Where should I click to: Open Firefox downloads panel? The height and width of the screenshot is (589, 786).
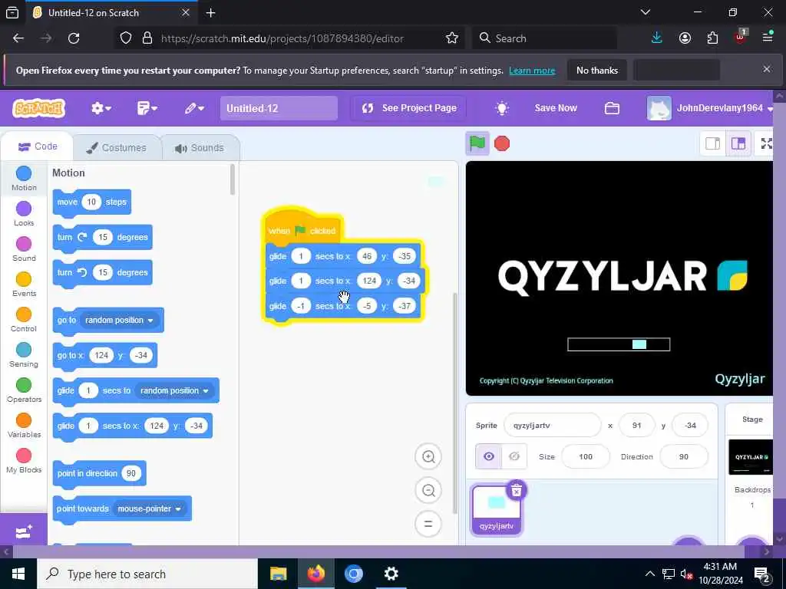pos(657,38)
